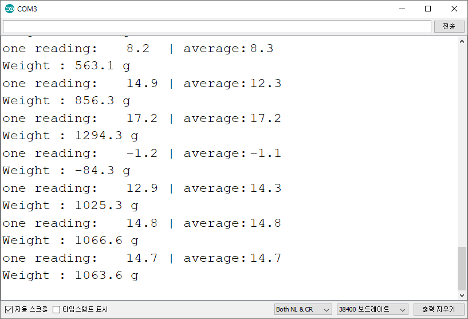Click the scrollbar up arrow
Image resolution: width=468 pixels, height=319 pixels.
(x=462, y=42)
